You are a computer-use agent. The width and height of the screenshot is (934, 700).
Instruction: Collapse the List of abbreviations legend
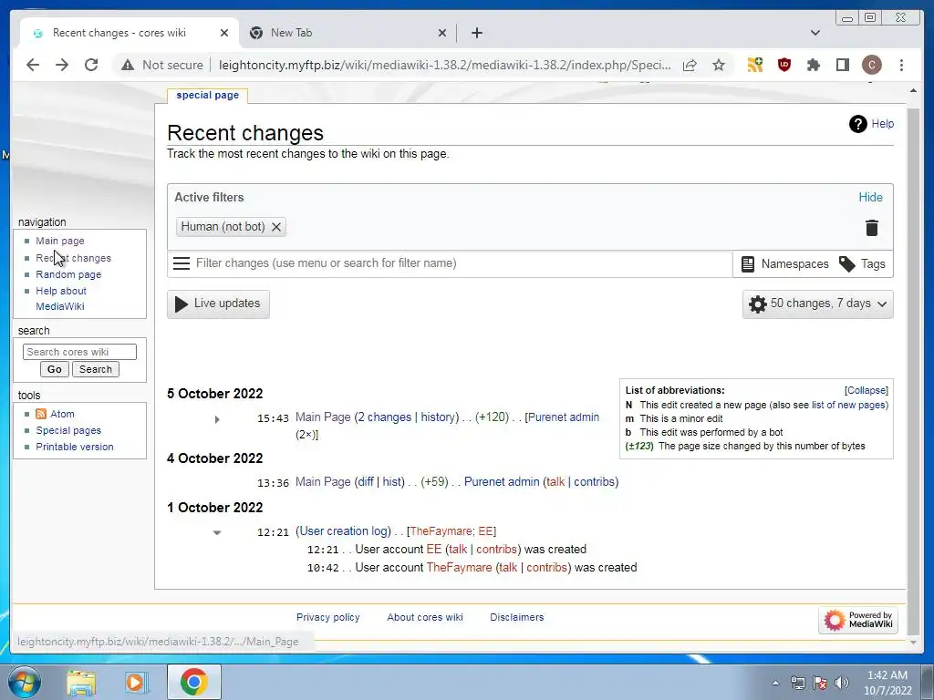867,390
